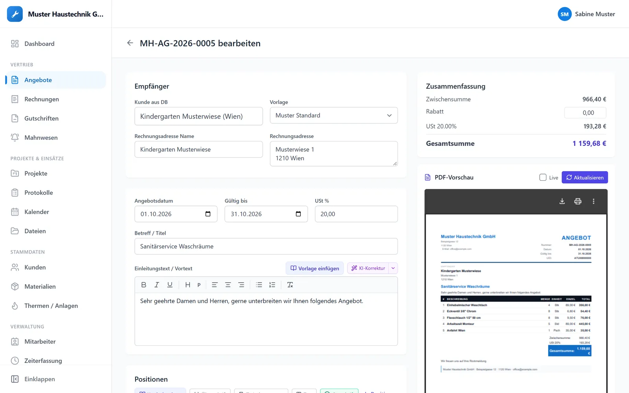The image size is (629, 393).
Task: Underline text using the U icon
Action: tap(170, 285)
